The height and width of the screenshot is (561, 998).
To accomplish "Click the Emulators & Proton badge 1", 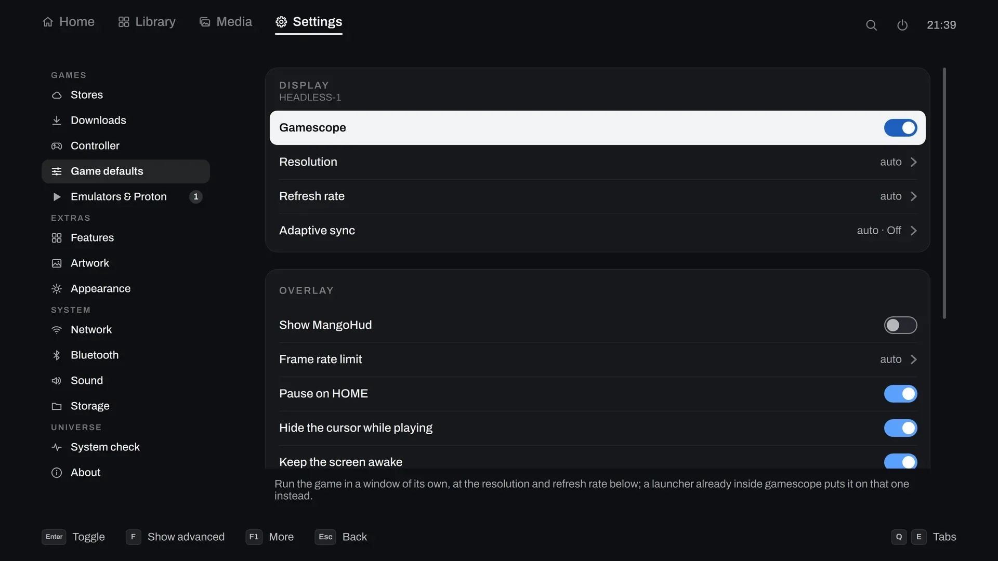I will [196, 197].
